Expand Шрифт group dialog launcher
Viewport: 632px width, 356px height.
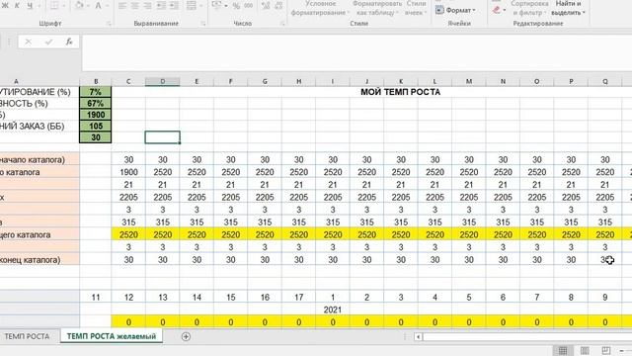(109, 24)
